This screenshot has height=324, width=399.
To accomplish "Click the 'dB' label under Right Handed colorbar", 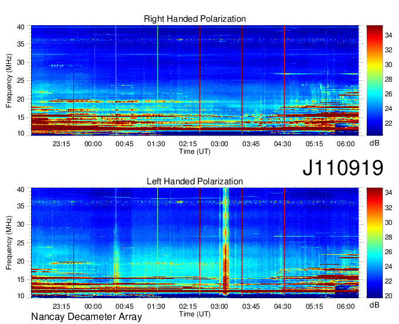I will (374, 143).
